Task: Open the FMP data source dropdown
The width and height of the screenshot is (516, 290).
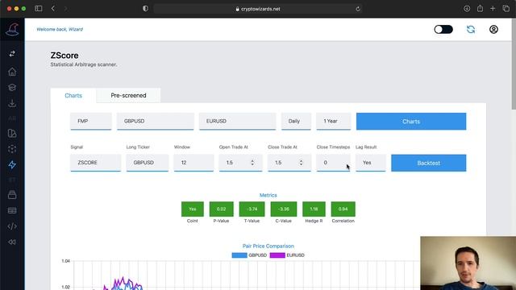Action: [x=91, y=122]
